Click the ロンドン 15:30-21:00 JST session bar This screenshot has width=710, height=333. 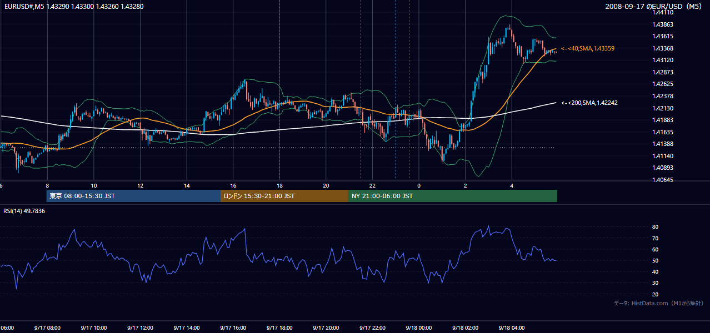pyautogui.click(x=284, y=196)
